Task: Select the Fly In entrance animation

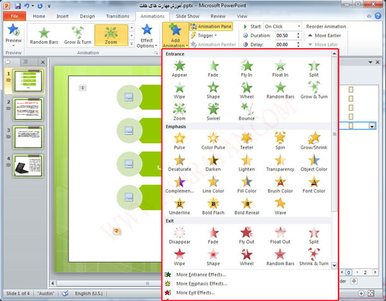Action: click(x=246, y=69)
